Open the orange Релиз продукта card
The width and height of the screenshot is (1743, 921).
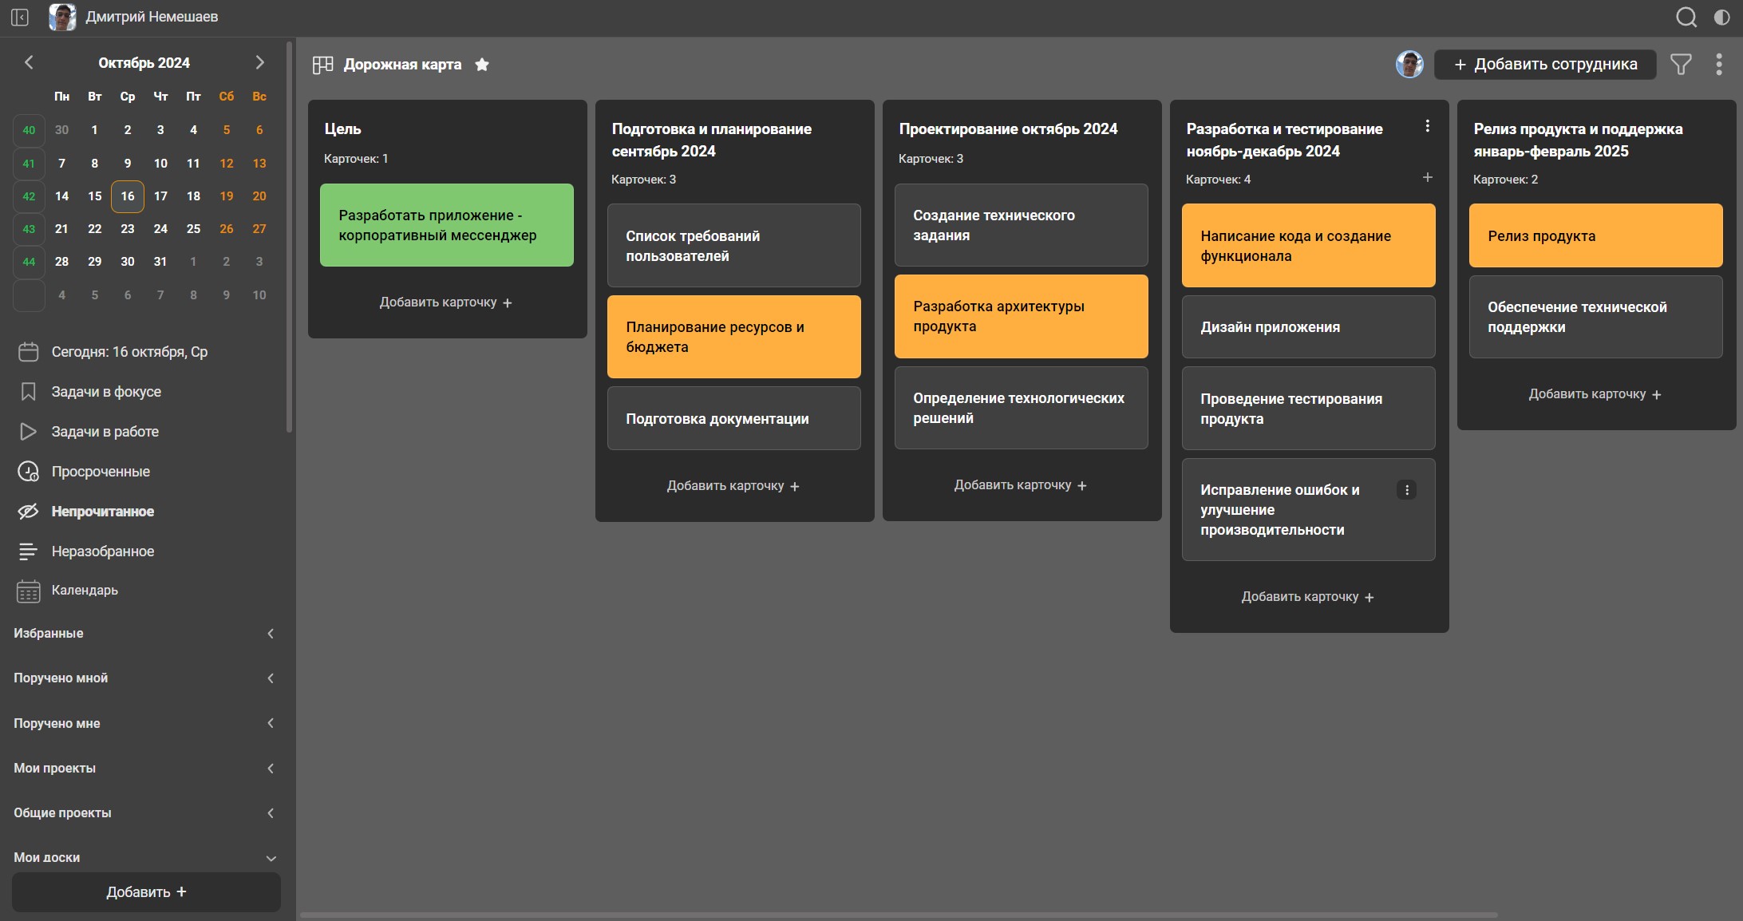[x=1595, y=236]
